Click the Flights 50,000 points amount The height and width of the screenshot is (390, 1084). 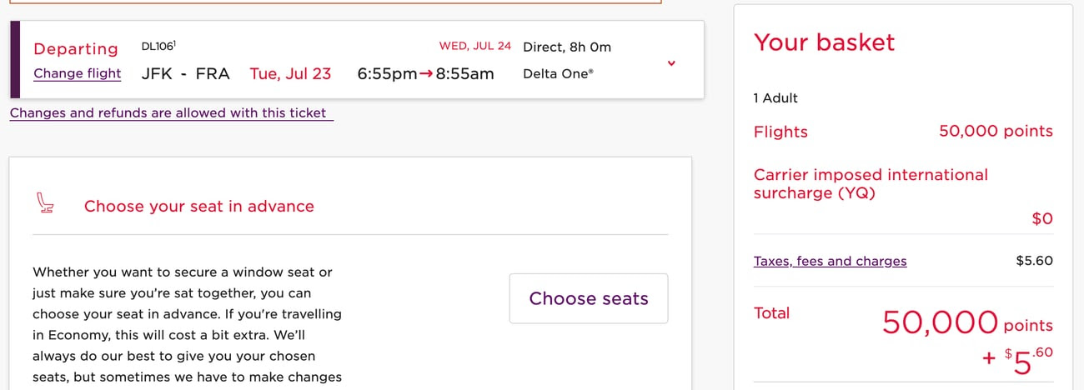[995, 131]
